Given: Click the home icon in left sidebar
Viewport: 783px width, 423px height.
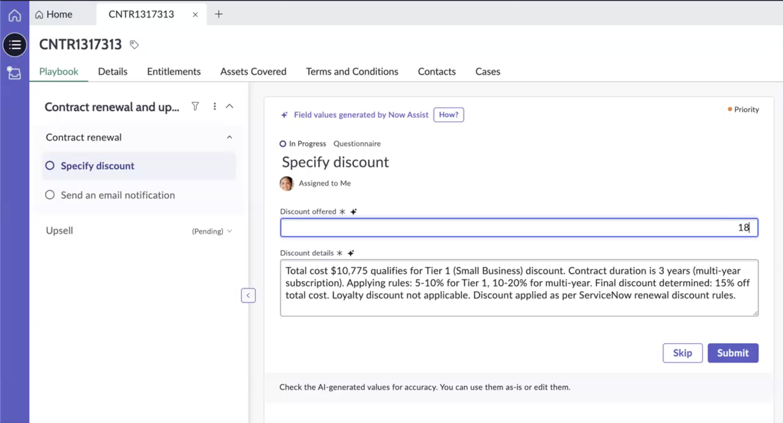Looking at the screenshot, I should [14, 16].
